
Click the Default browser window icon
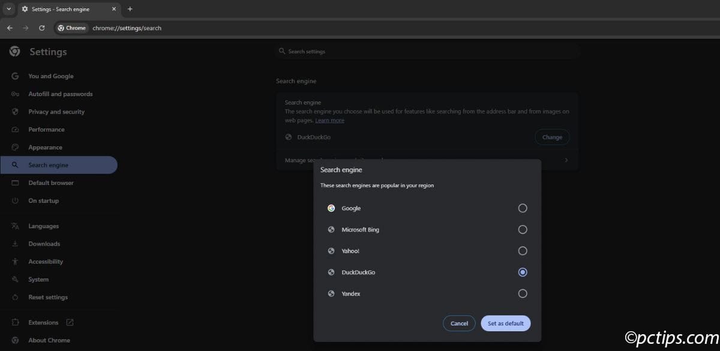pyautogui.click(x=15, y=183)
